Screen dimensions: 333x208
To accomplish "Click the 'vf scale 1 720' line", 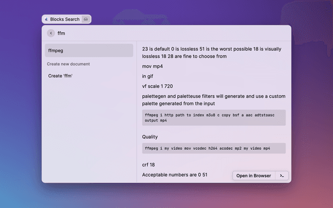I will tap(158, 86).
